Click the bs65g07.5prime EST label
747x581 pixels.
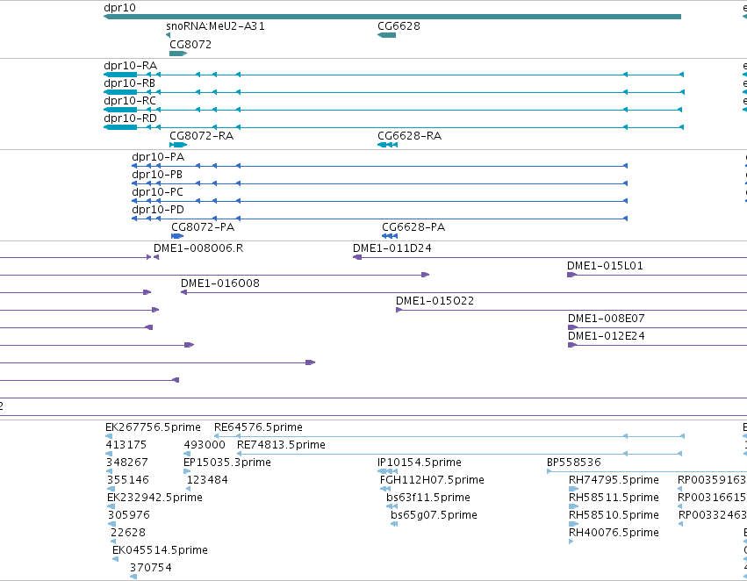[x=434, y=515]
